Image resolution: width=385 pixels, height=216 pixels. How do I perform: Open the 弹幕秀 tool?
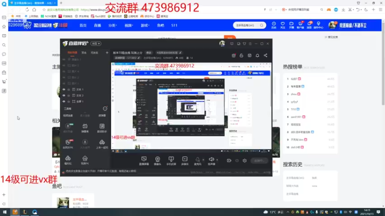85,128
